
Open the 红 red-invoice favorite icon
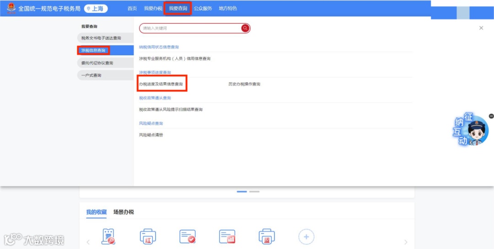[148, 237]
